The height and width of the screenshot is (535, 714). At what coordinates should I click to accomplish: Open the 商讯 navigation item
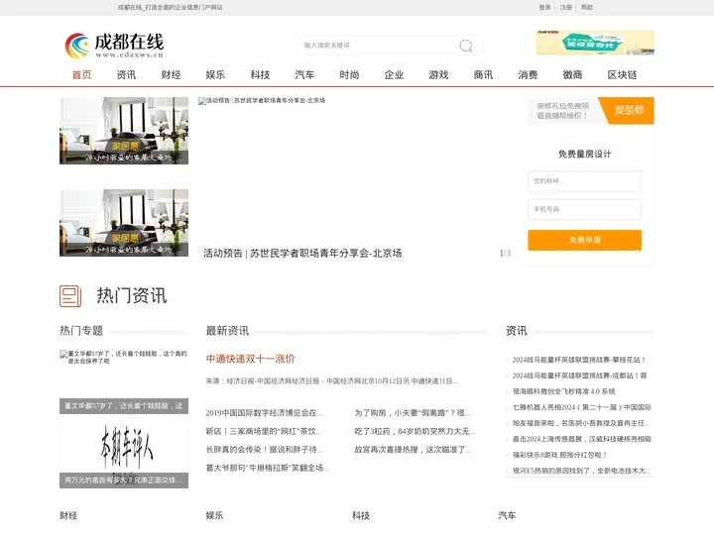pyautogui.click(x=483, y=75)
